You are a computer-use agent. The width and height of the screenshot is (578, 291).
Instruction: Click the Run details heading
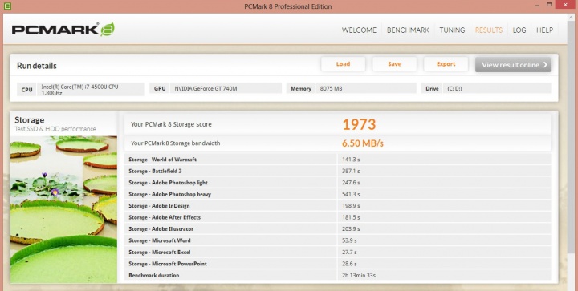tap(37, 66)
